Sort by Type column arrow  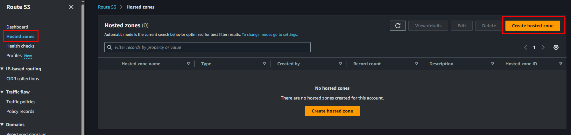[264, 64]
